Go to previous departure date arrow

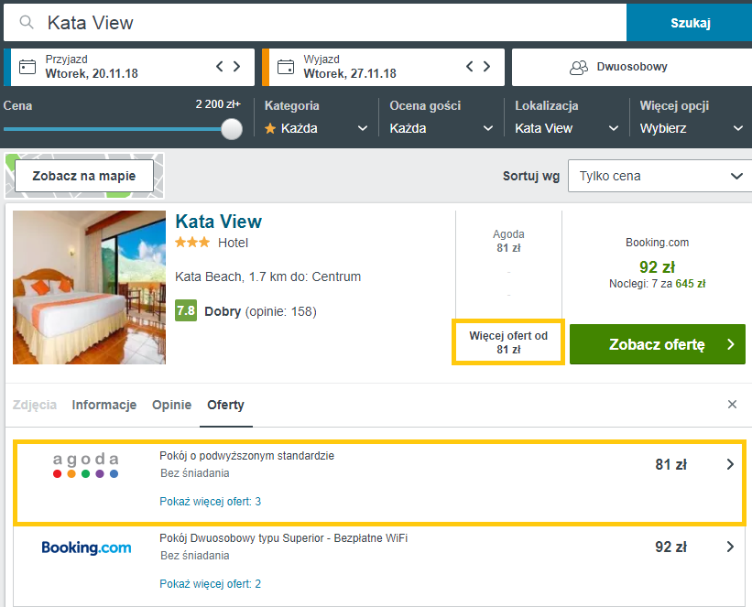click(x=470, y=66)
